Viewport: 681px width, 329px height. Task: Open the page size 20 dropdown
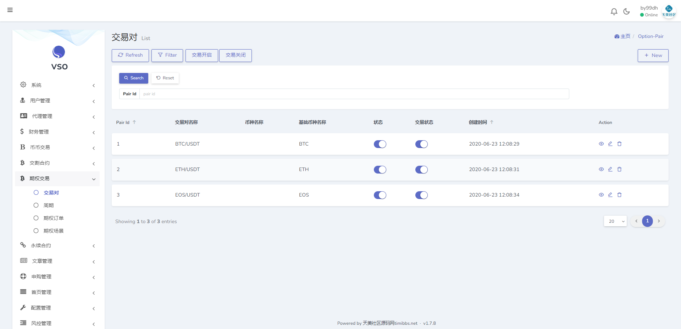[615, 221]
